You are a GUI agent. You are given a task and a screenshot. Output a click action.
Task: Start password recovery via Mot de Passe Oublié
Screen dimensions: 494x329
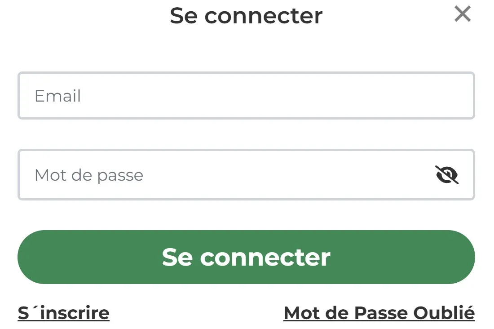coord(379,313)
